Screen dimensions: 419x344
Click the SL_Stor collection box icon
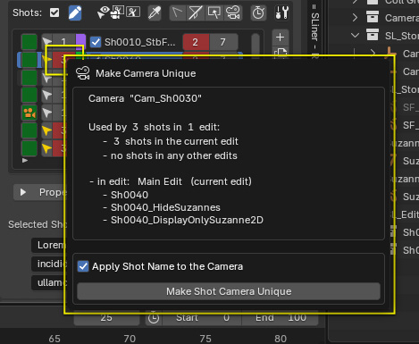pos(373,35)
